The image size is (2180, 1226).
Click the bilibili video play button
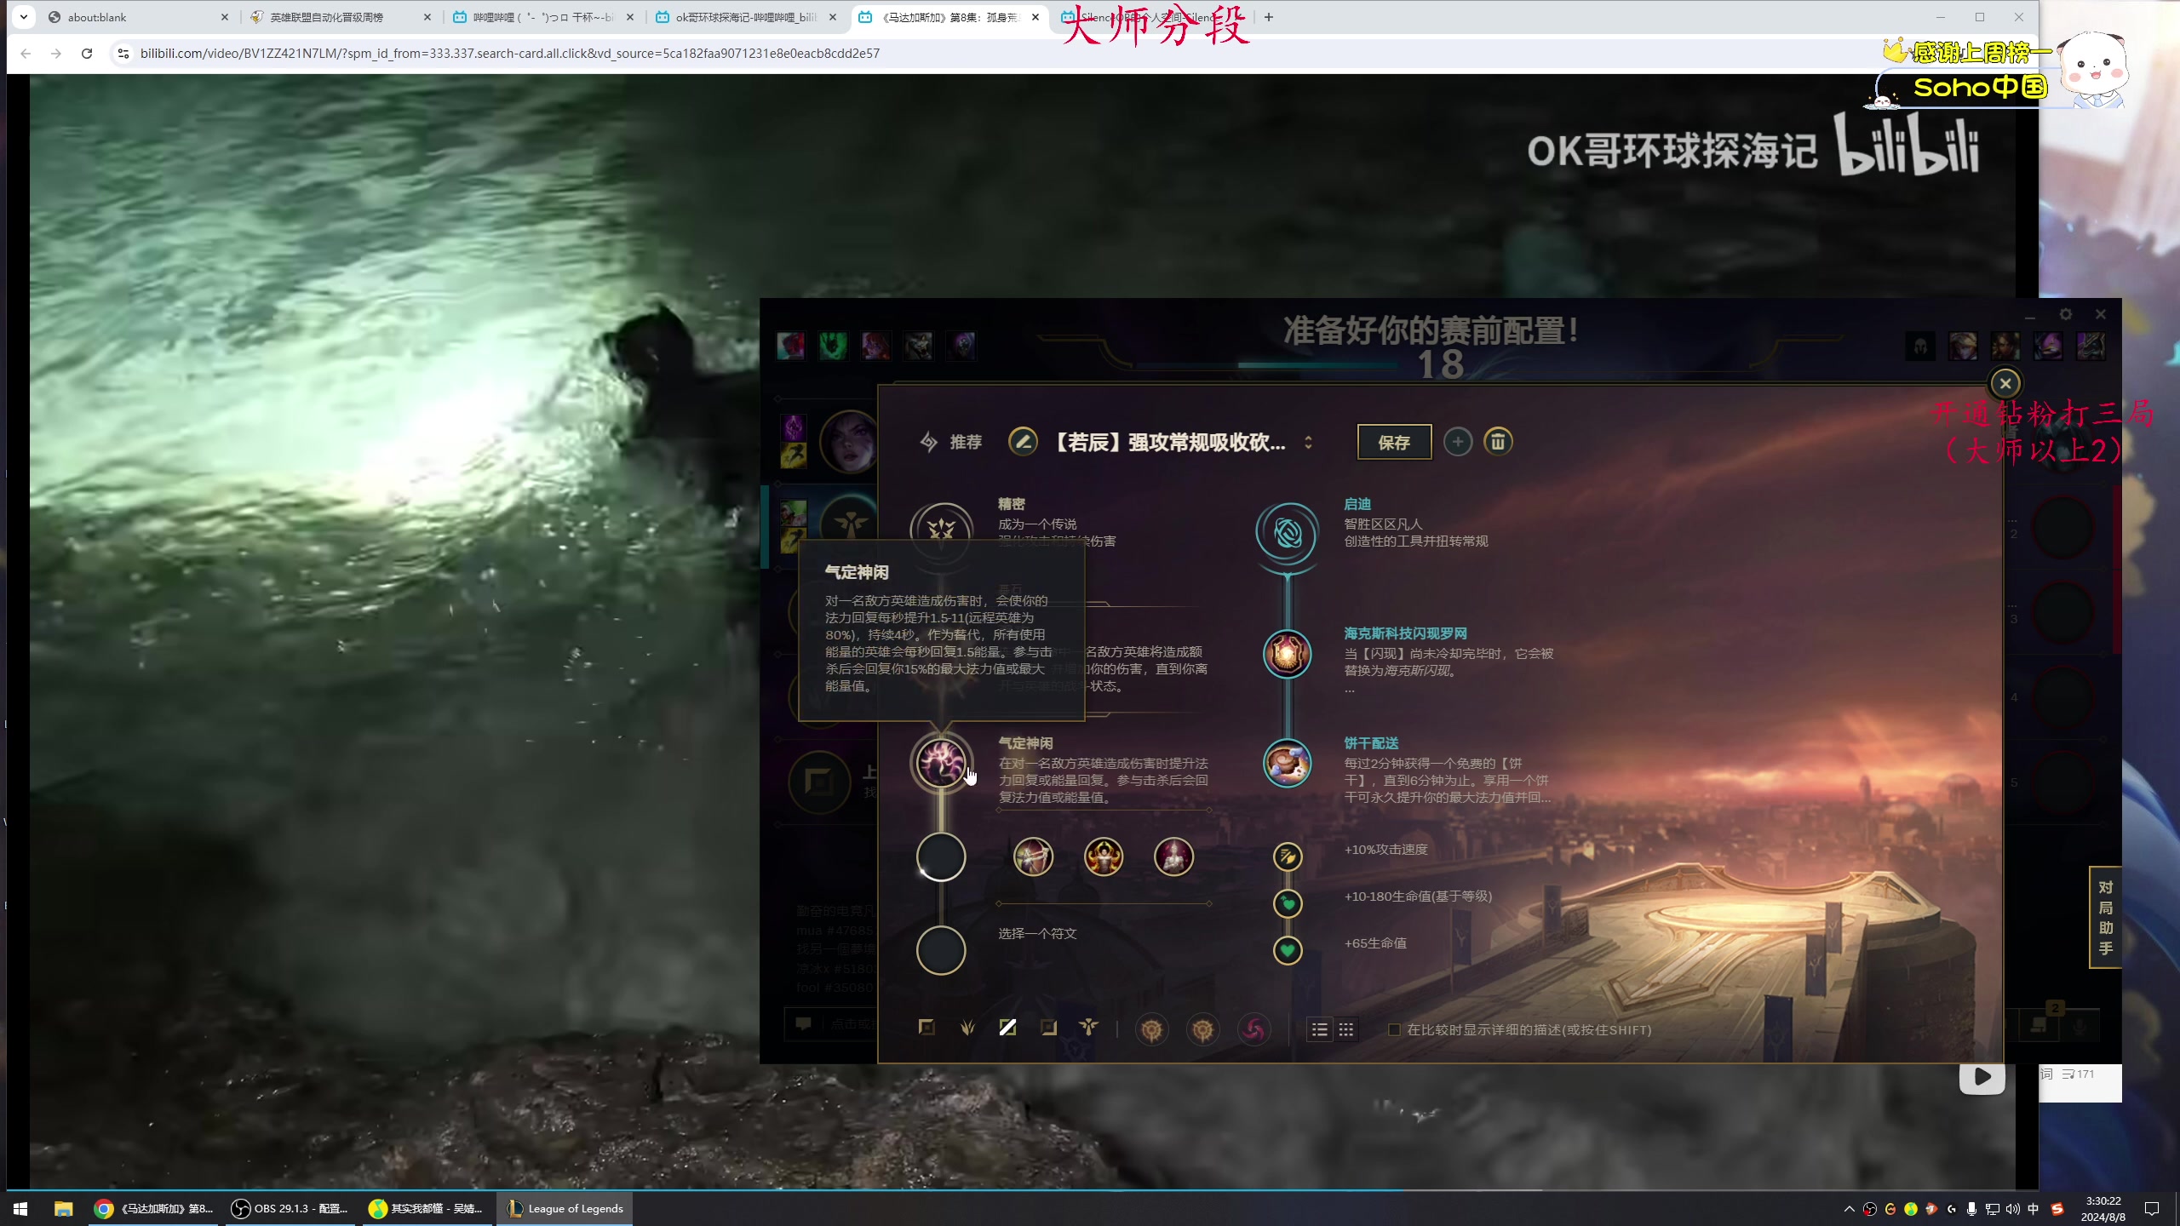[x=1982, y=1077]
